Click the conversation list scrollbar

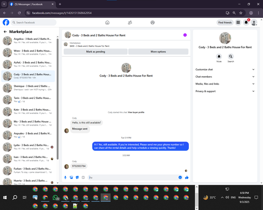[x=57, y=99]
